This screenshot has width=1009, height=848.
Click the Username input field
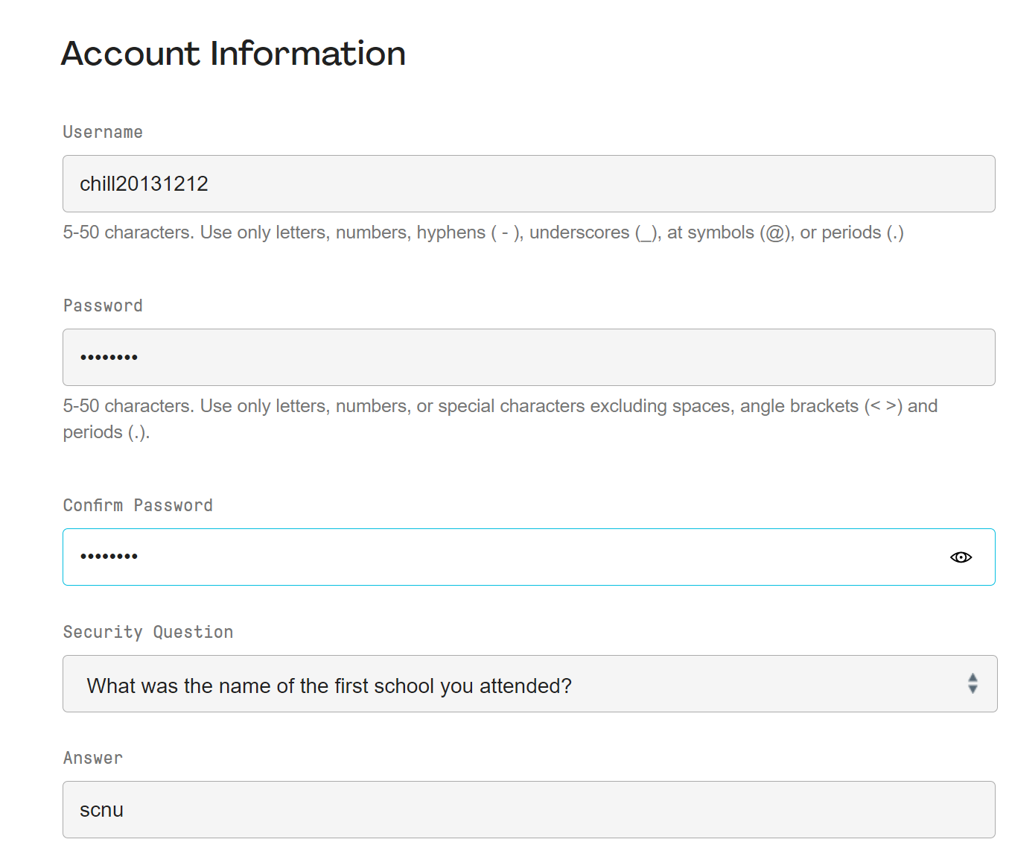[529, 184]
